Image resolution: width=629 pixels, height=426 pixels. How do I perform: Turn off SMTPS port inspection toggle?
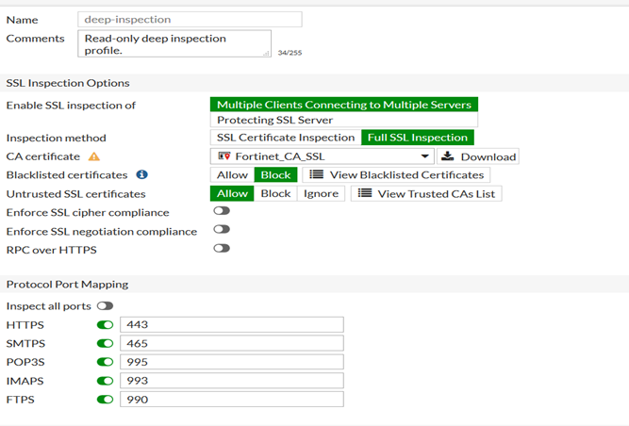point(106,343)
